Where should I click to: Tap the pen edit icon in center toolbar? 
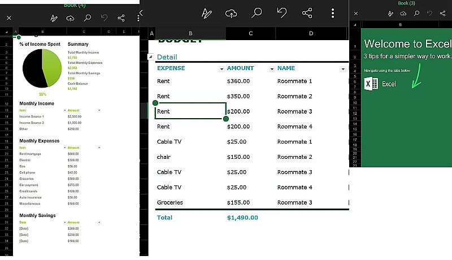click(x=206, y=13)
